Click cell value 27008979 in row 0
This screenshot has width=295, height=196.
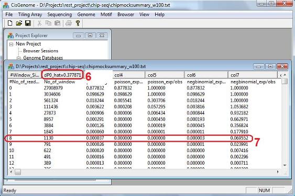click(53, 88)
